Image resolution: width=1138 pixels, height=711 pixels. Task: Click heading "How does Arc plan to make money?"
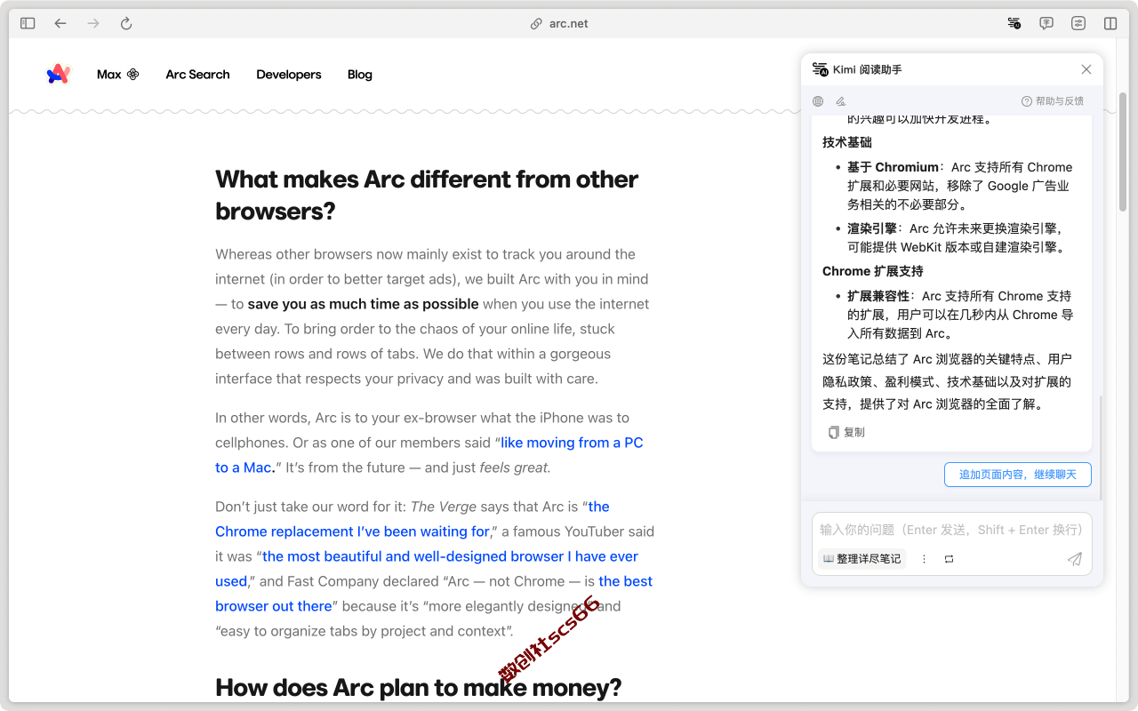coord(419,688)
